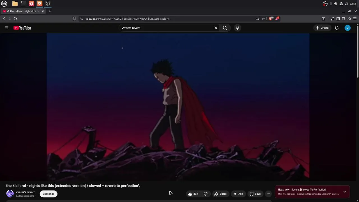The image size is (359, 202).
Task: Open the red-orange browser icon in top panel
Action: point(31,4)
